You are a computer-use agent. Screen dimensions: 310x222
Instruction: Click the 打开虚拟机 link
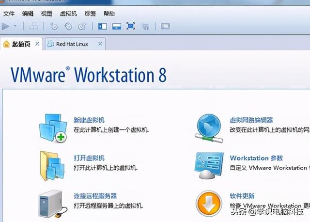[x=89, y=158]
